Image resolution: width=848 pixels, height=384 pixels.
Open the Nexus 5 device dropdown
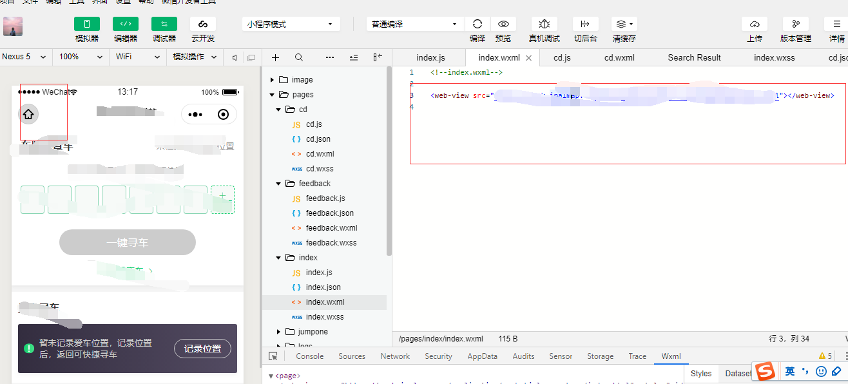pyautogui.click(x=25, y=57)
